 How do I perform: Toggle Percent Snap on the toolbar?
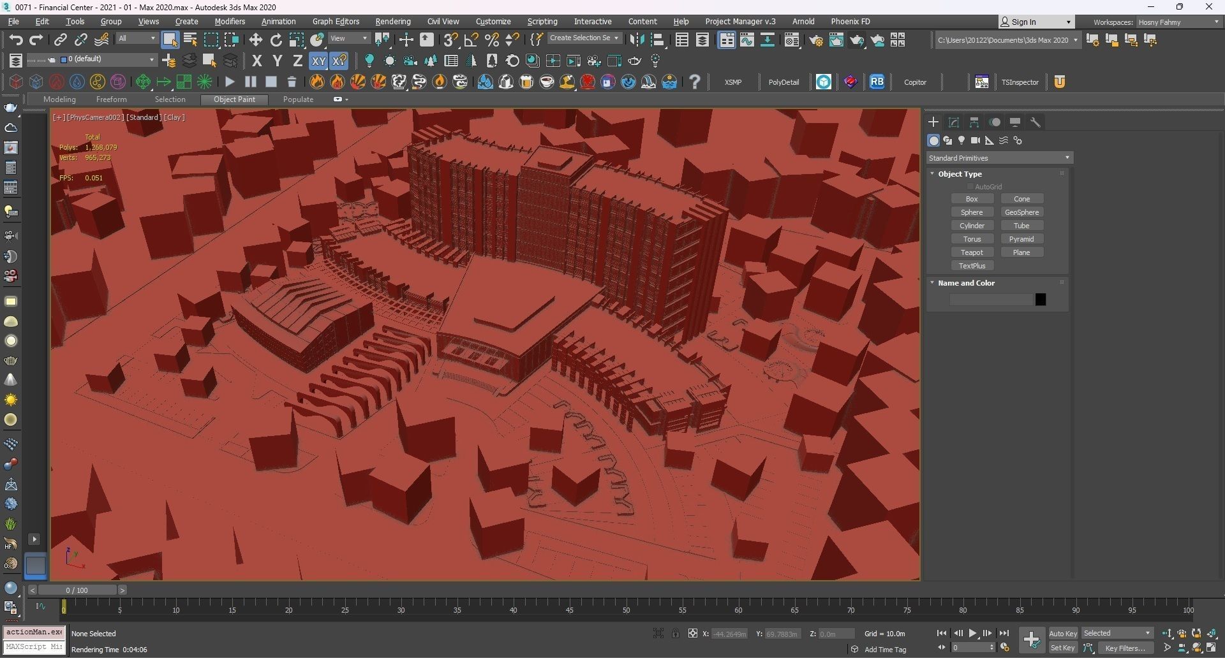(491, 40)
